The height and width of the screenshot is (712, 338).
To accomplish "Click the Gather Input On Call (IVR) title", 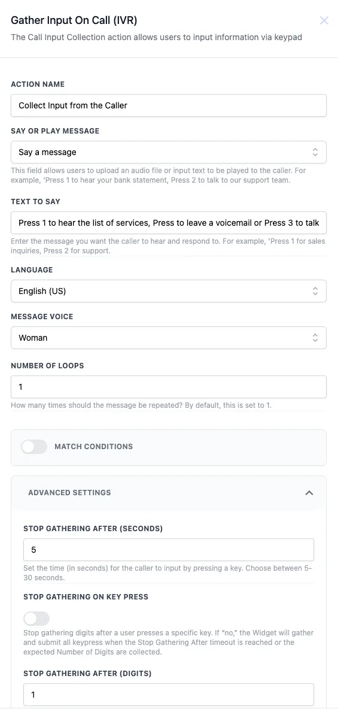I will pos(74,20).
